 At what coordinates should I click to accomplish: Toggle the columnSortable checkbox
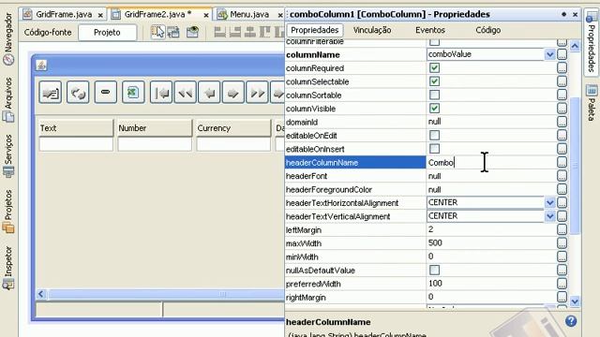[434, 95]
